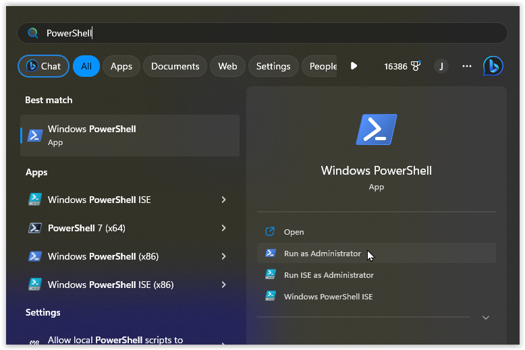
Task: Choose Run as Administrator
Action: tap(322, 254)
